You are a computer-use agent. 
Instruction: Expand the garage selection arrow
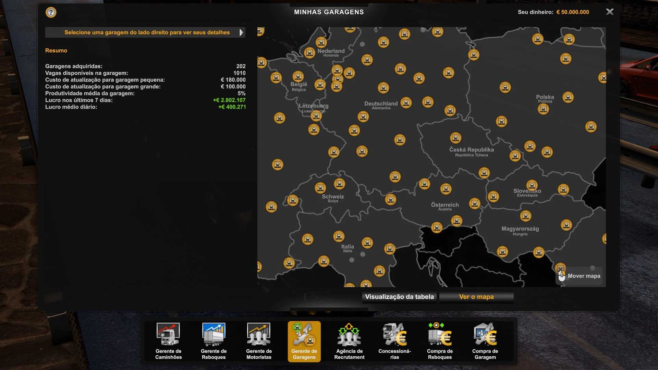241,33
